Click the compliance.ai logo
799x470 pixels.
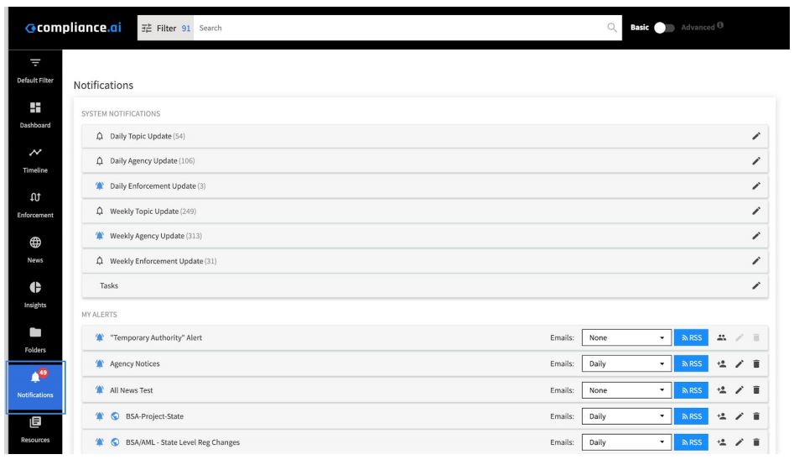[x=74, y=28]
